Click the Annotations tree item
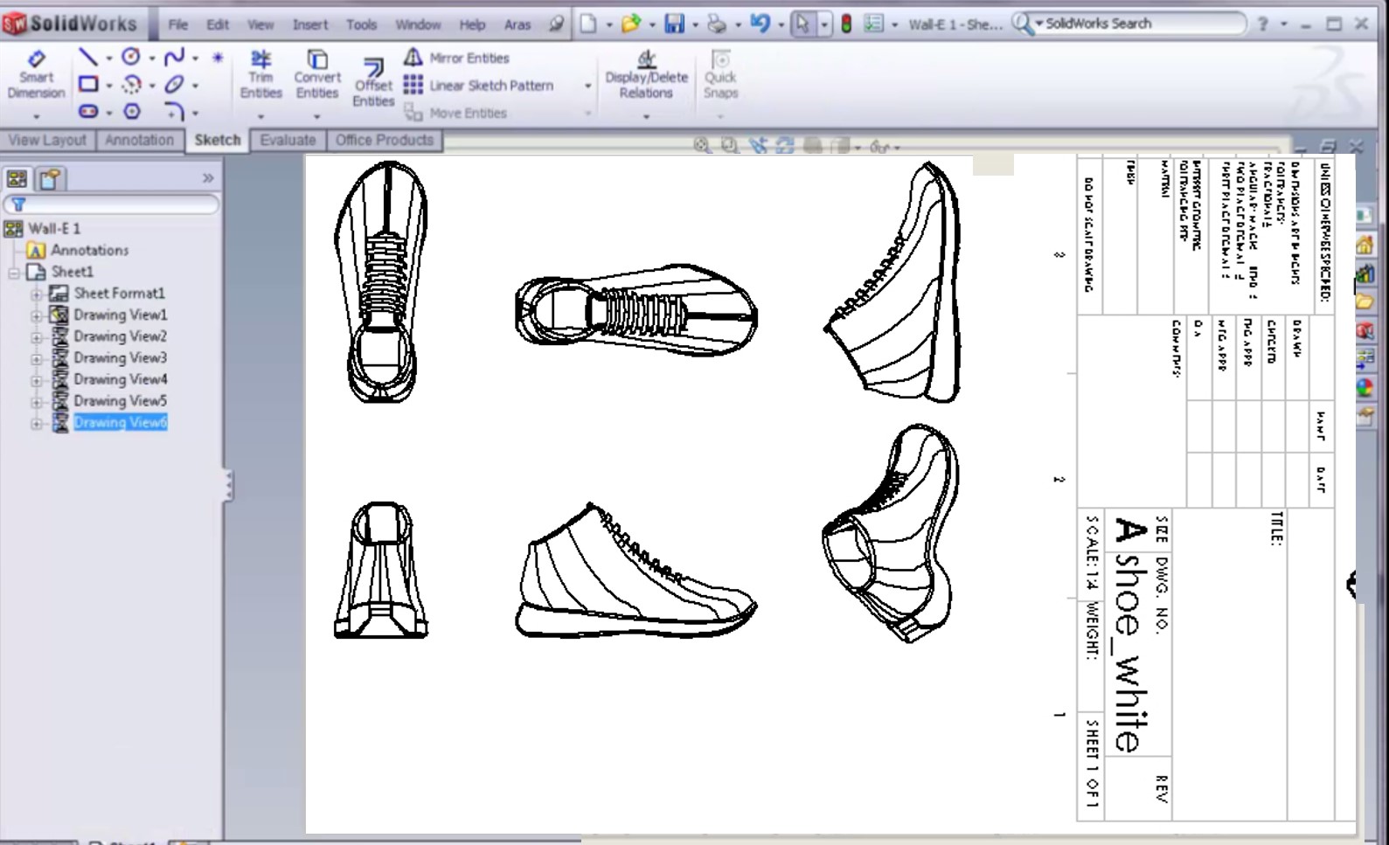 coord(89,250)
